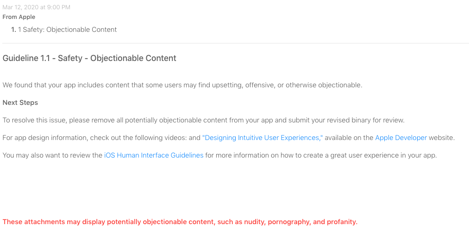Click the From Apple sender label

(x=19, y=17)
